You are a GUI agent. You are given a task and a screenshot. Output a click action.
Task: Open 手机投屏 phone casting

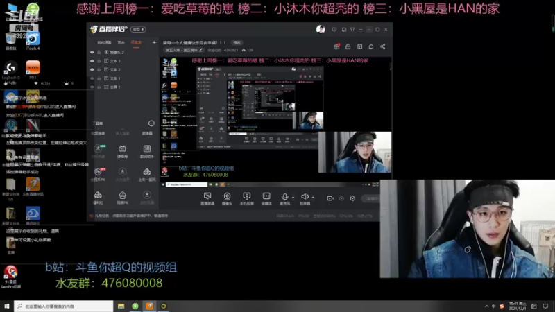click(x=247, y=199)
